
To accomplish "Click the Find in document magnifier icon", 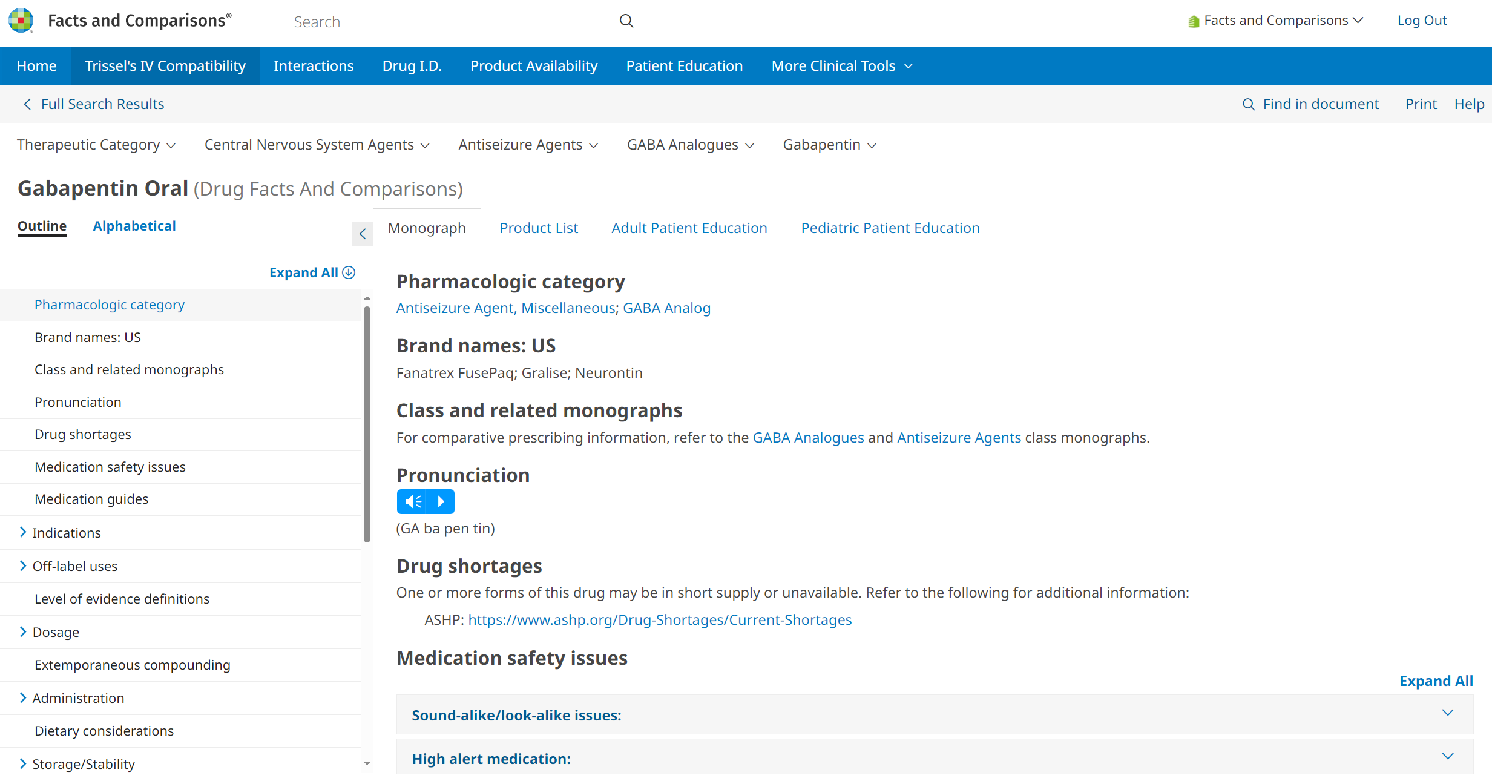I will (1248, 104).
